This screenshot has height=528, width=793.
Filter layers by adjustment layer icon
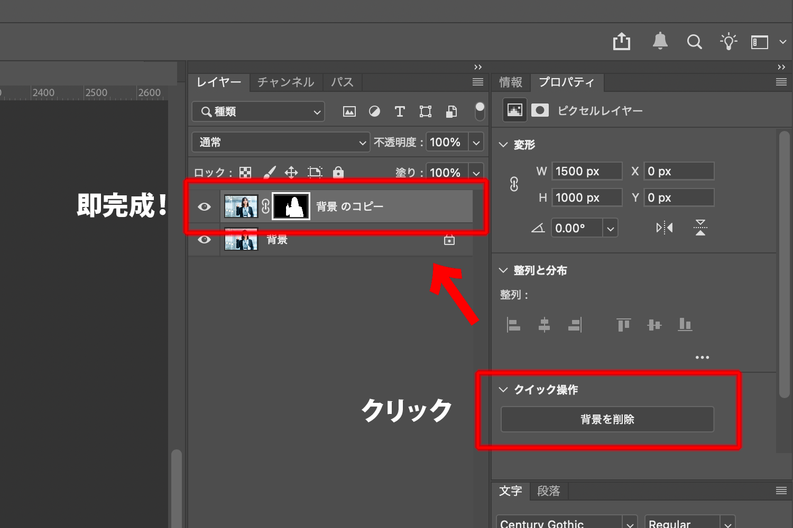click(x=374, y=111)
